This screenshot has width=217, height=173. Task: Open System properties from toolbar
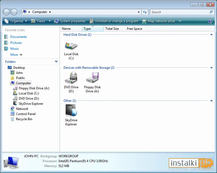point(70,21)
